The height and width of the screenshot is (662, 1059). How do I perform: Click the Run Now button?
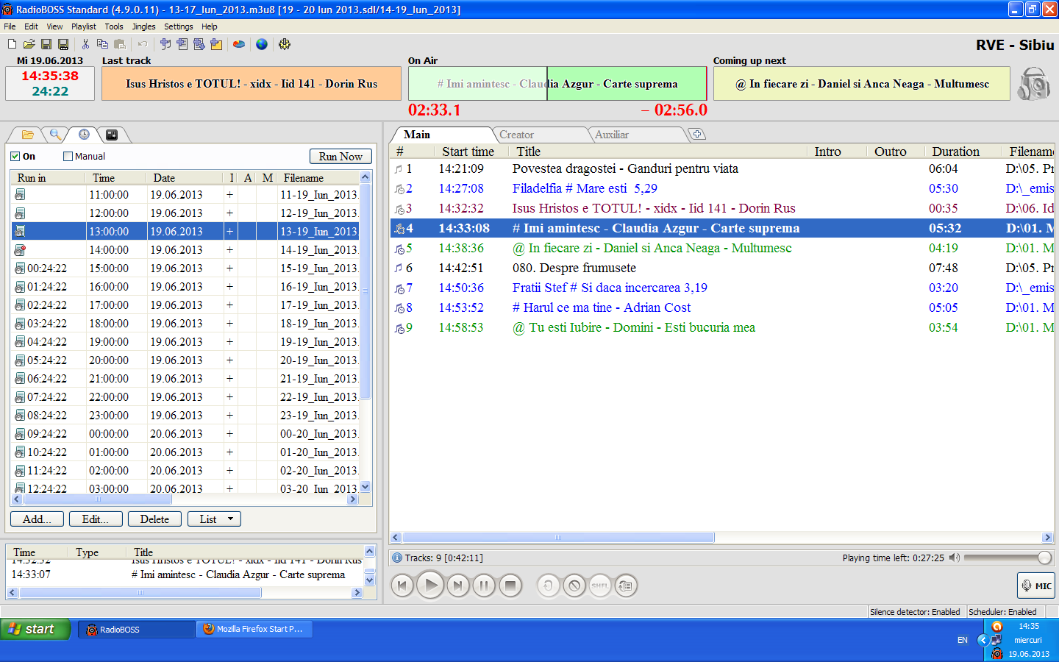click(x=340, y=157)
